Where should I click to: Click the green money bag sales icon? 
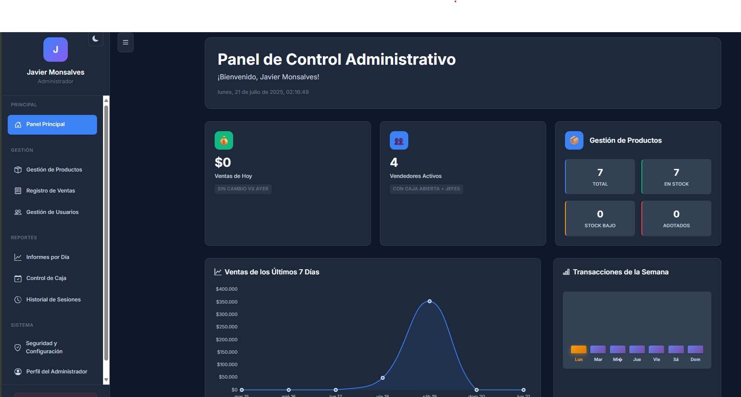tap(224, 141)
